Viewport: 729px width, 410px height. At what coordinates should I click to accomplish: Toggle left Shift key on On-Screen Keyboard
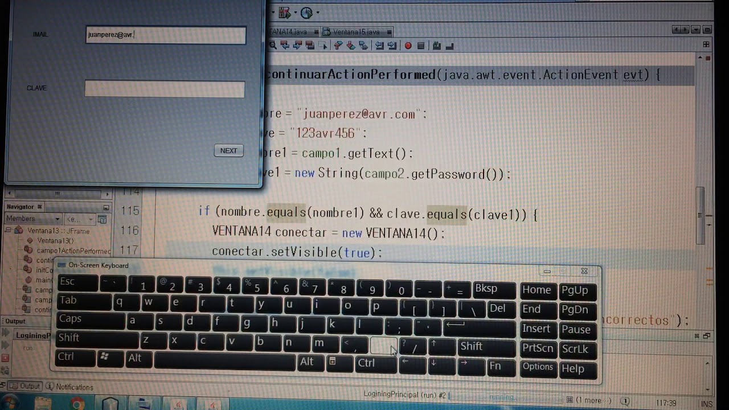97,339
